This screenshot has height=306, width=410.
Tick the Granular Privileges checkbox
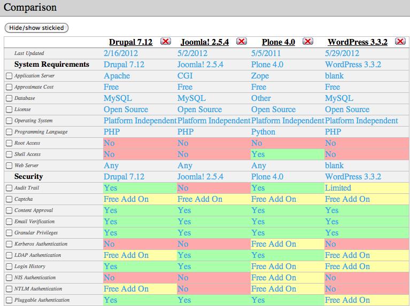(x=9, y=233)
